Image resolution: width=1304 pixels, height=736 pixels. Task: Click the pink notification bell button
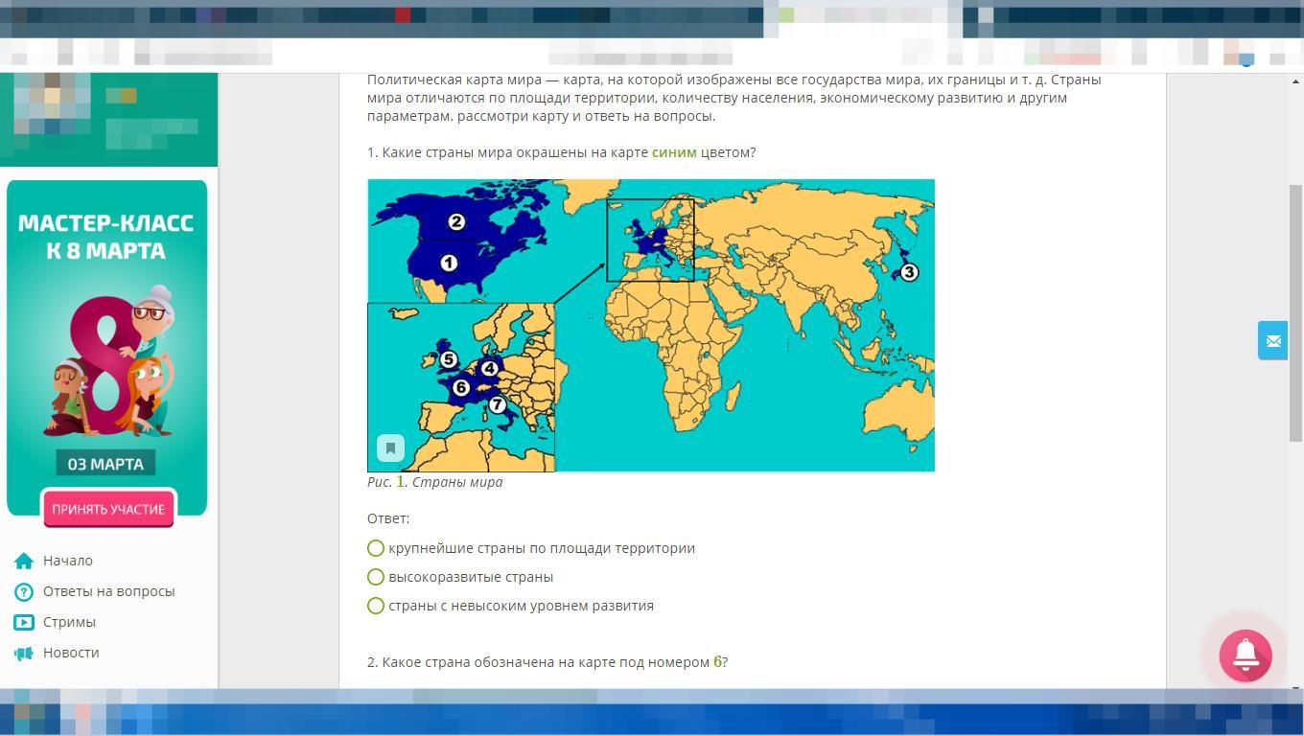(1246, 655)
